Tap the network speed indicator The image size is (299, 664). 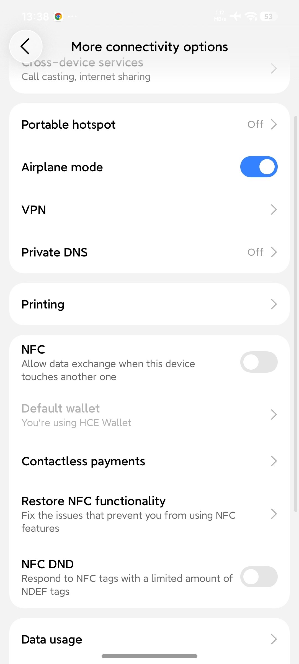[220, 16]
